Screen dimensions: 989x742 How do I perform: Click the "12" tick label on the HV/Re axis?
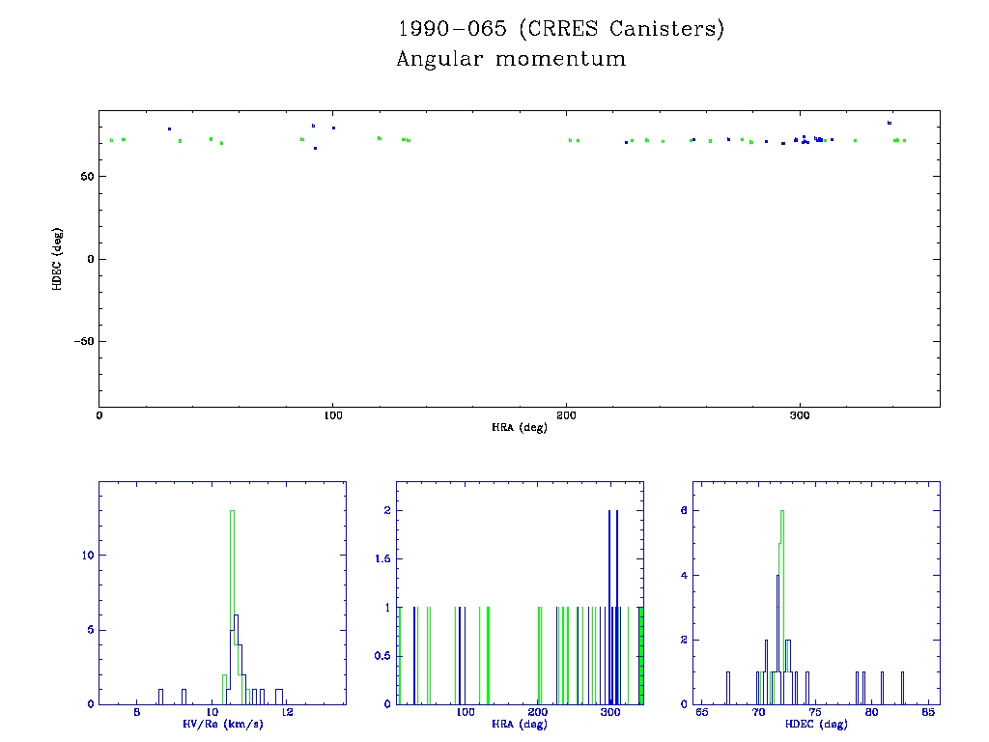click(x=287, y=713)
